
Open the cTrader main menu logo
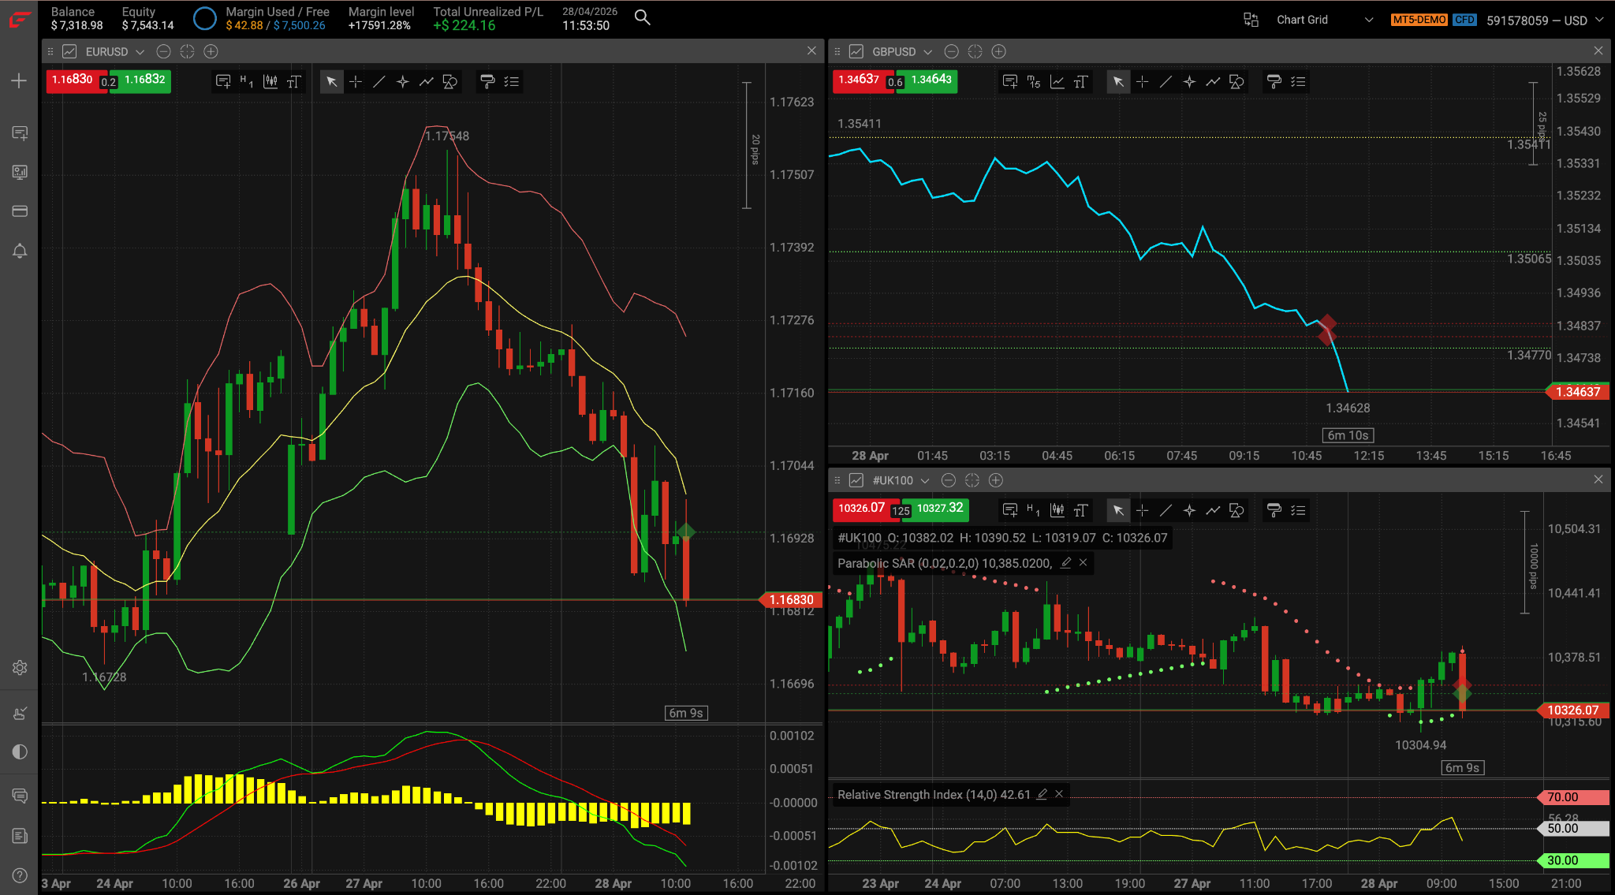tap(19, 19)
